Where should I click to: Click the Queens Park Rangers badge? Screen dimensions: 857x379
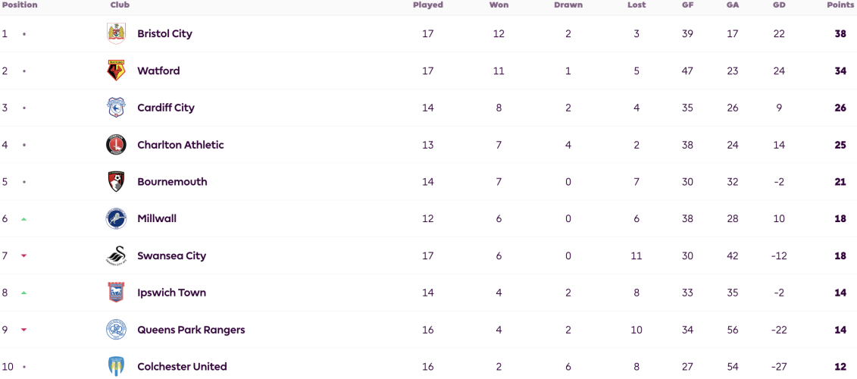[x=116, y=330]
